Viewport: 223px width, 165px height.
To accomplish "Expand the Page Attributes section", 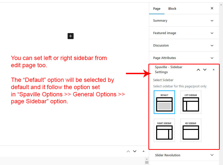I will tap(184, 58).
